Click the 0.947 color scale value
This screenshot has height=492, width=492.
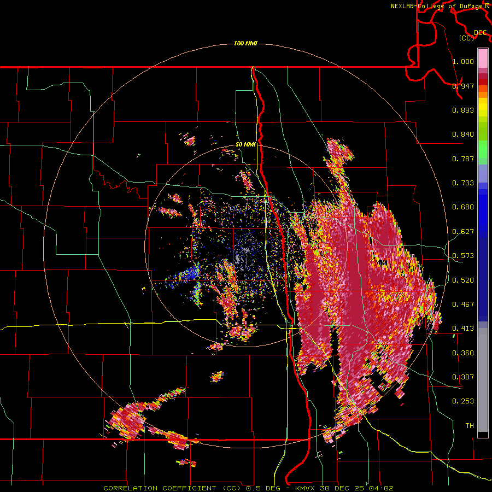tap(463, 86)
